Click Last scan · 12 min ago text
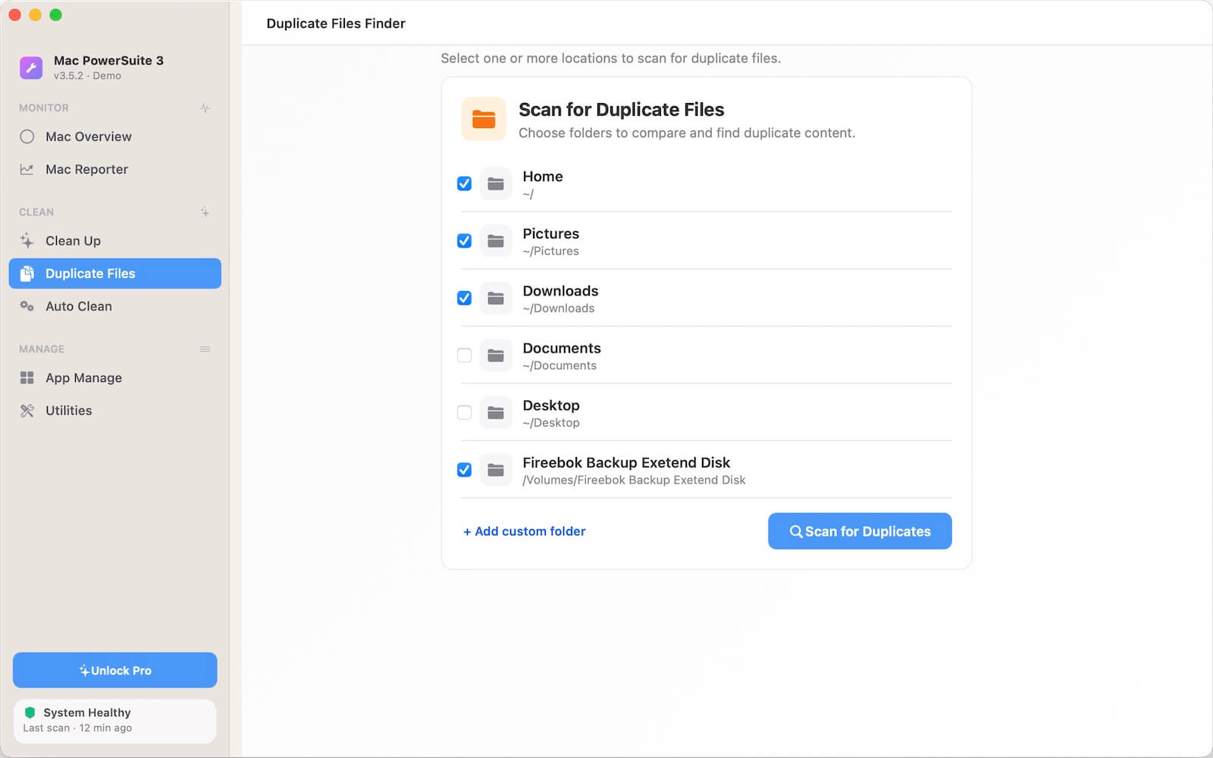Screen dimensions: 1213x758 click(x=77, y=728)
